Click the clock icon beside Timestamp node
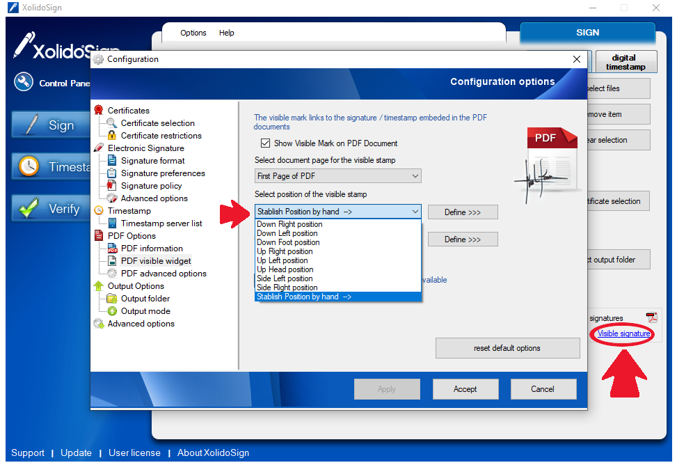677x472 pixels. click(99, 210)
